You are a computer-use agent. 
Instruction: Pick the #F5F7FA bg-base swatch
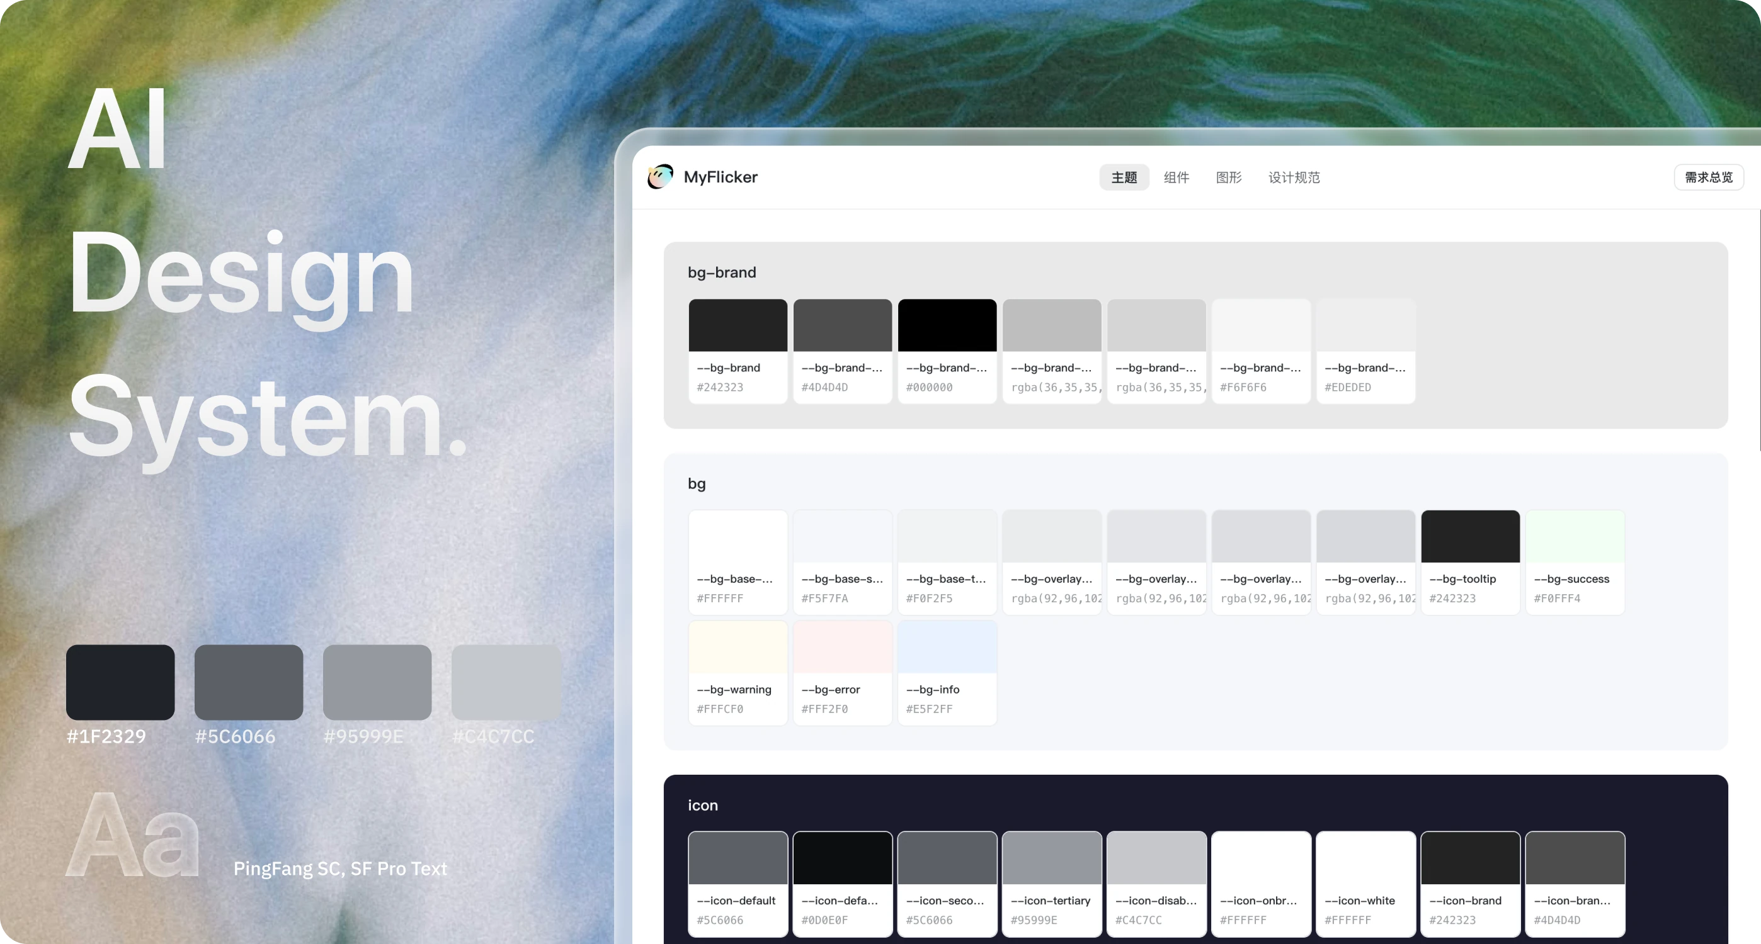click(842, 562)
